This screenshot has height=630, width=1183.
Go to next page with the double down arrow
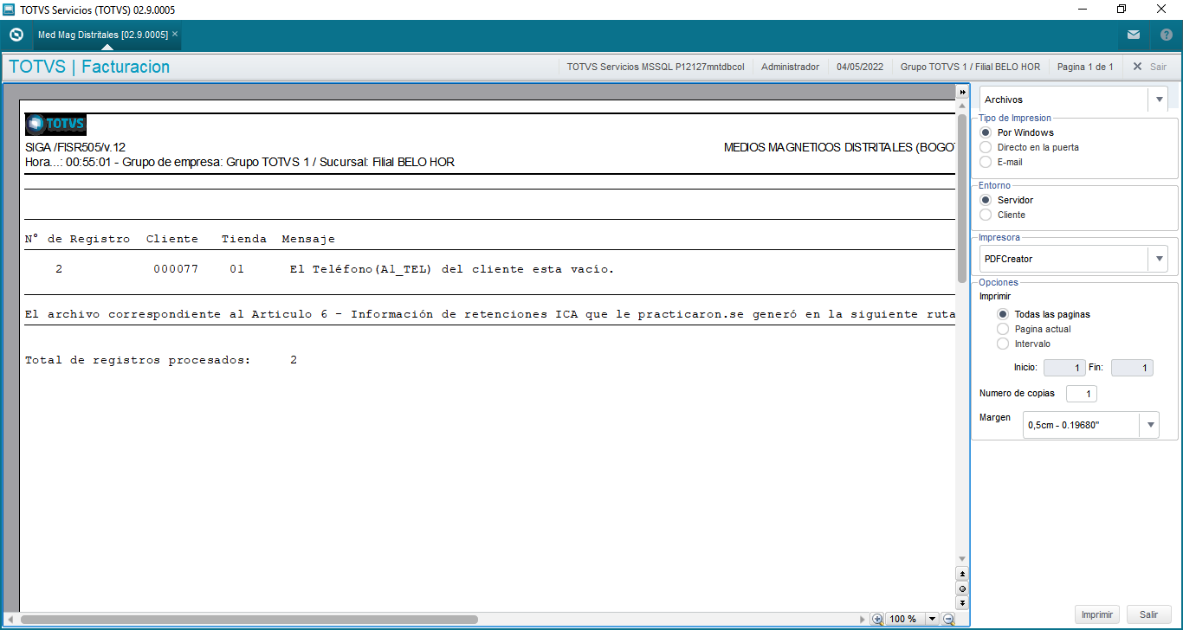(x=962, y=602)
